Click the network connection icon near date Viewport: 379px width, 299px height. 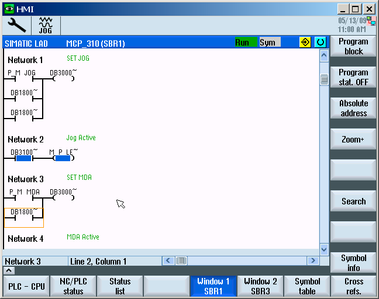(x=371, y=21)
